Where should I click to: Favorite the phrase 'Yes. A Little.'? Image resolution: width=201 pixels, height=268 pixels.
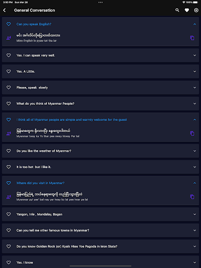click(8, 71)
